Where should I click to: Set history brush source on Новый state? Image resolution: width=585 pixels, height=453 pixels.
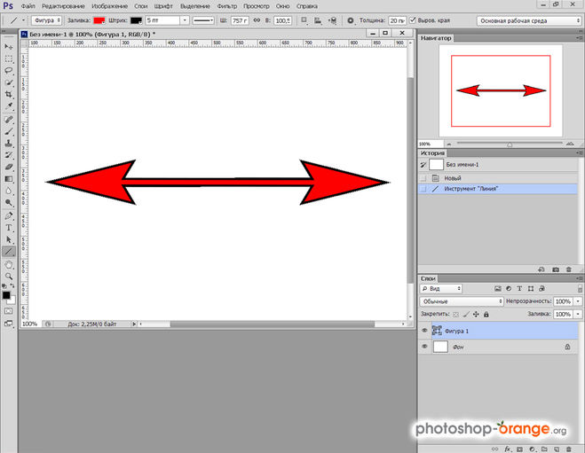[x=423, y=178]
